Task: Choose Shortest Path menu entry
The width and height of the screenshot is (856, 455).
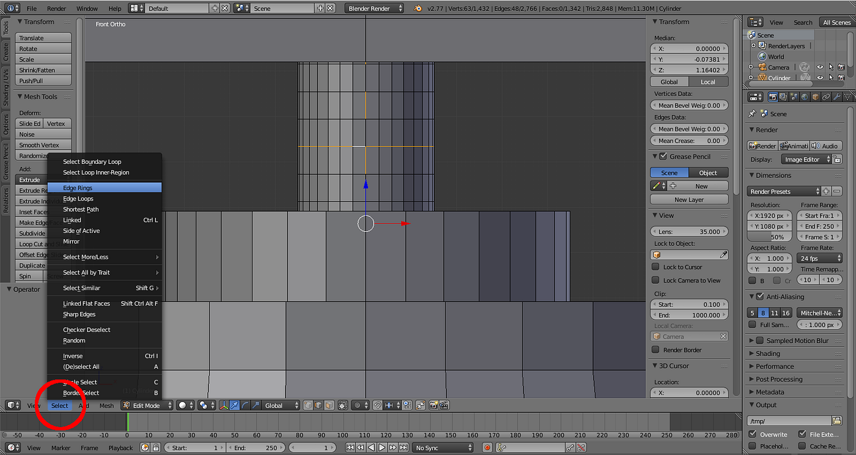Action: coord(105,209)
